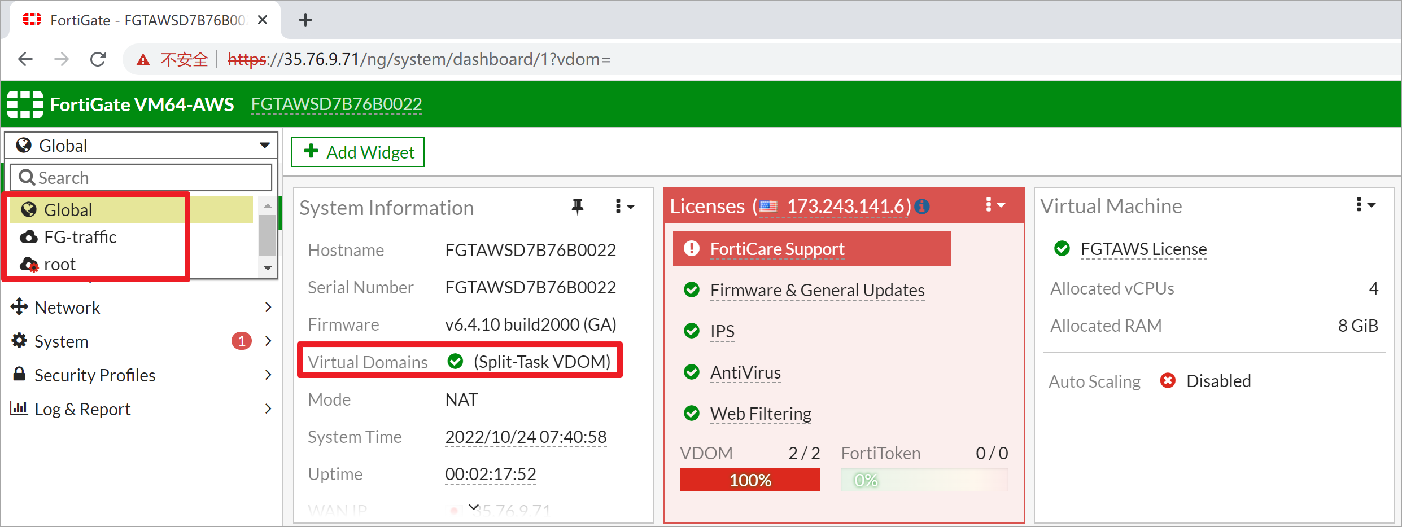Click the info icon beside Licenses IP
This screenshot has width=1402, height=527.
pyautogui.click(x=922, y=207)
